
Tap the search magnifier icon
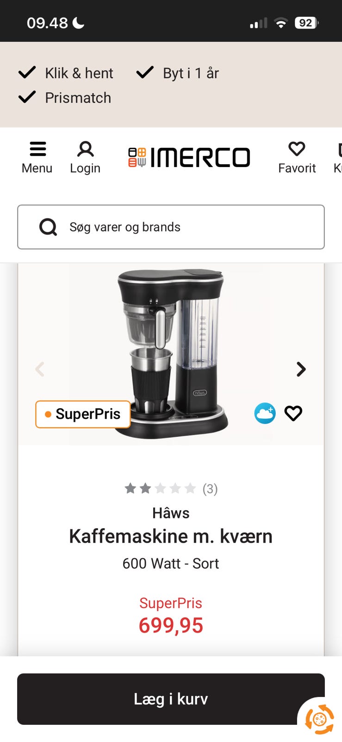[48, 227]
